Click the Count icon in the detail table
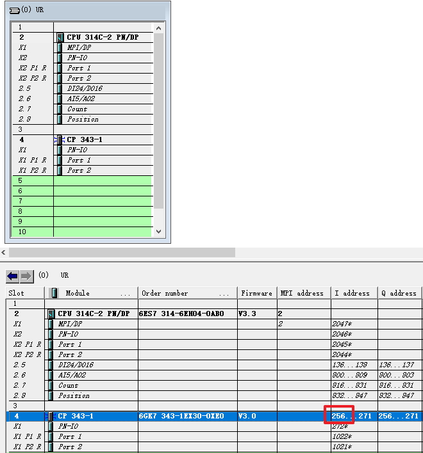 point(51,385)
